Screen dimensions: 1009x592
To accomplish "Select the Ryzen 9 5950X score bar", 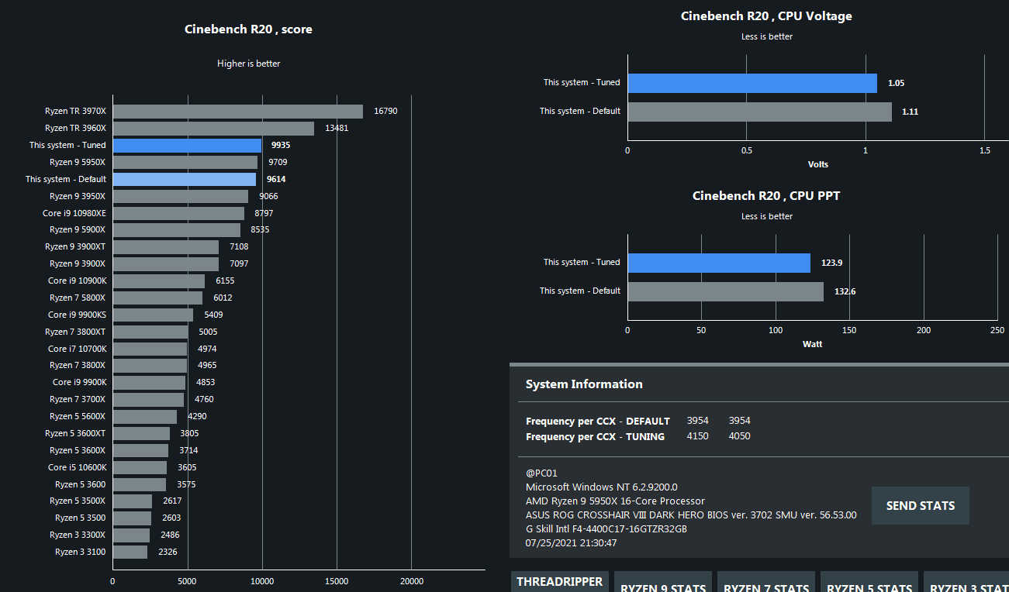I will [185, 163].
